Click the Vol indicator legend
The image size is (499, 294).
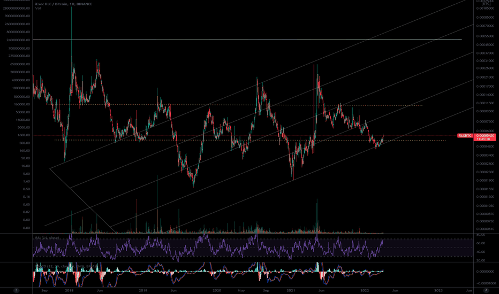pos(38,8)
